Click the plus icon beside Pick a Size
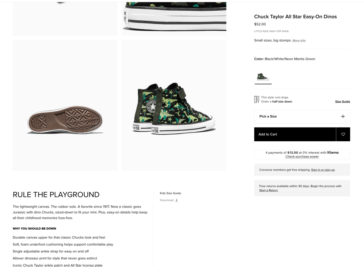This screenshot has width=364, height=267. tap(343, 116)
